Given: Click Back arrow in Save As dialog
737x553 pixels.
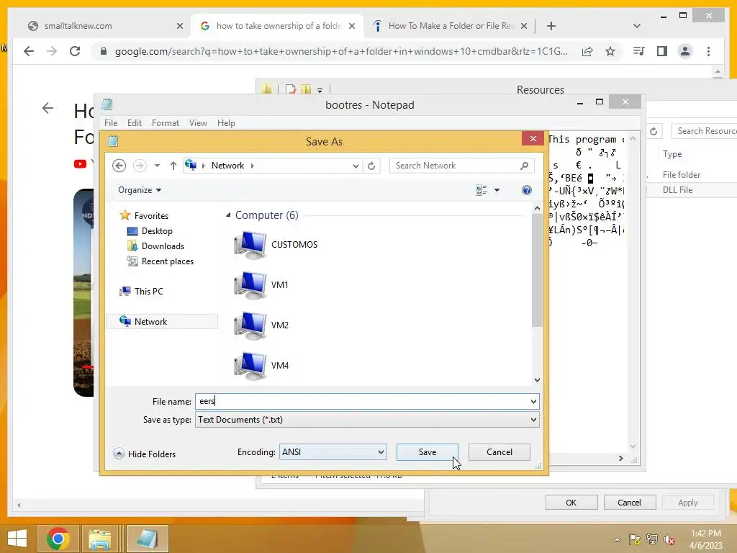Looking at the screenshot, I should point(119,166).
